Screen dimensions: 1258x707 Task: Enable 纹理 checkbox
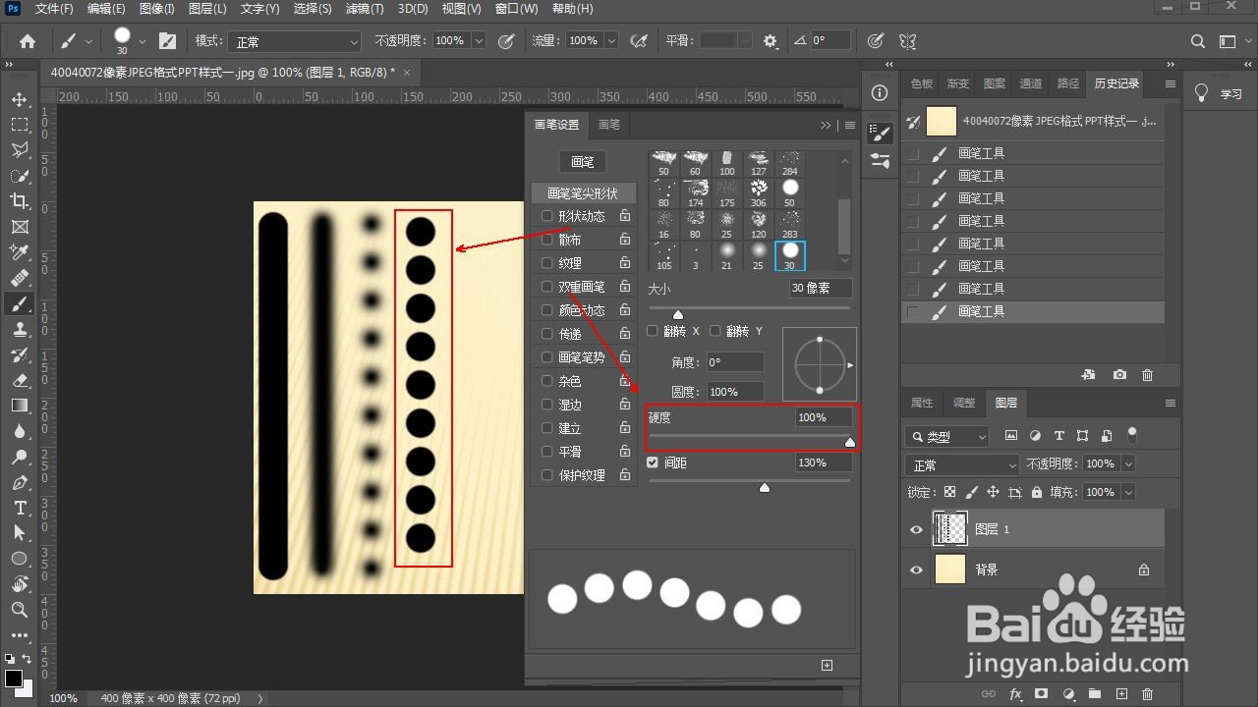(547, 263)
